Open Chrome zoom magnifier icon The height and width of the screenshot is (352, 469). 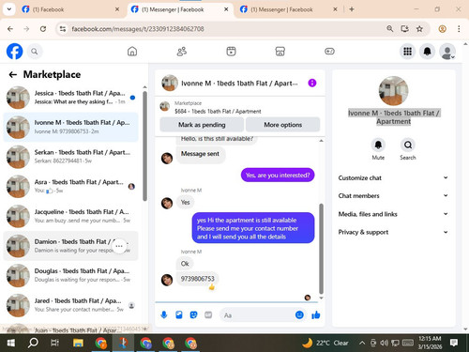[390, 29]
